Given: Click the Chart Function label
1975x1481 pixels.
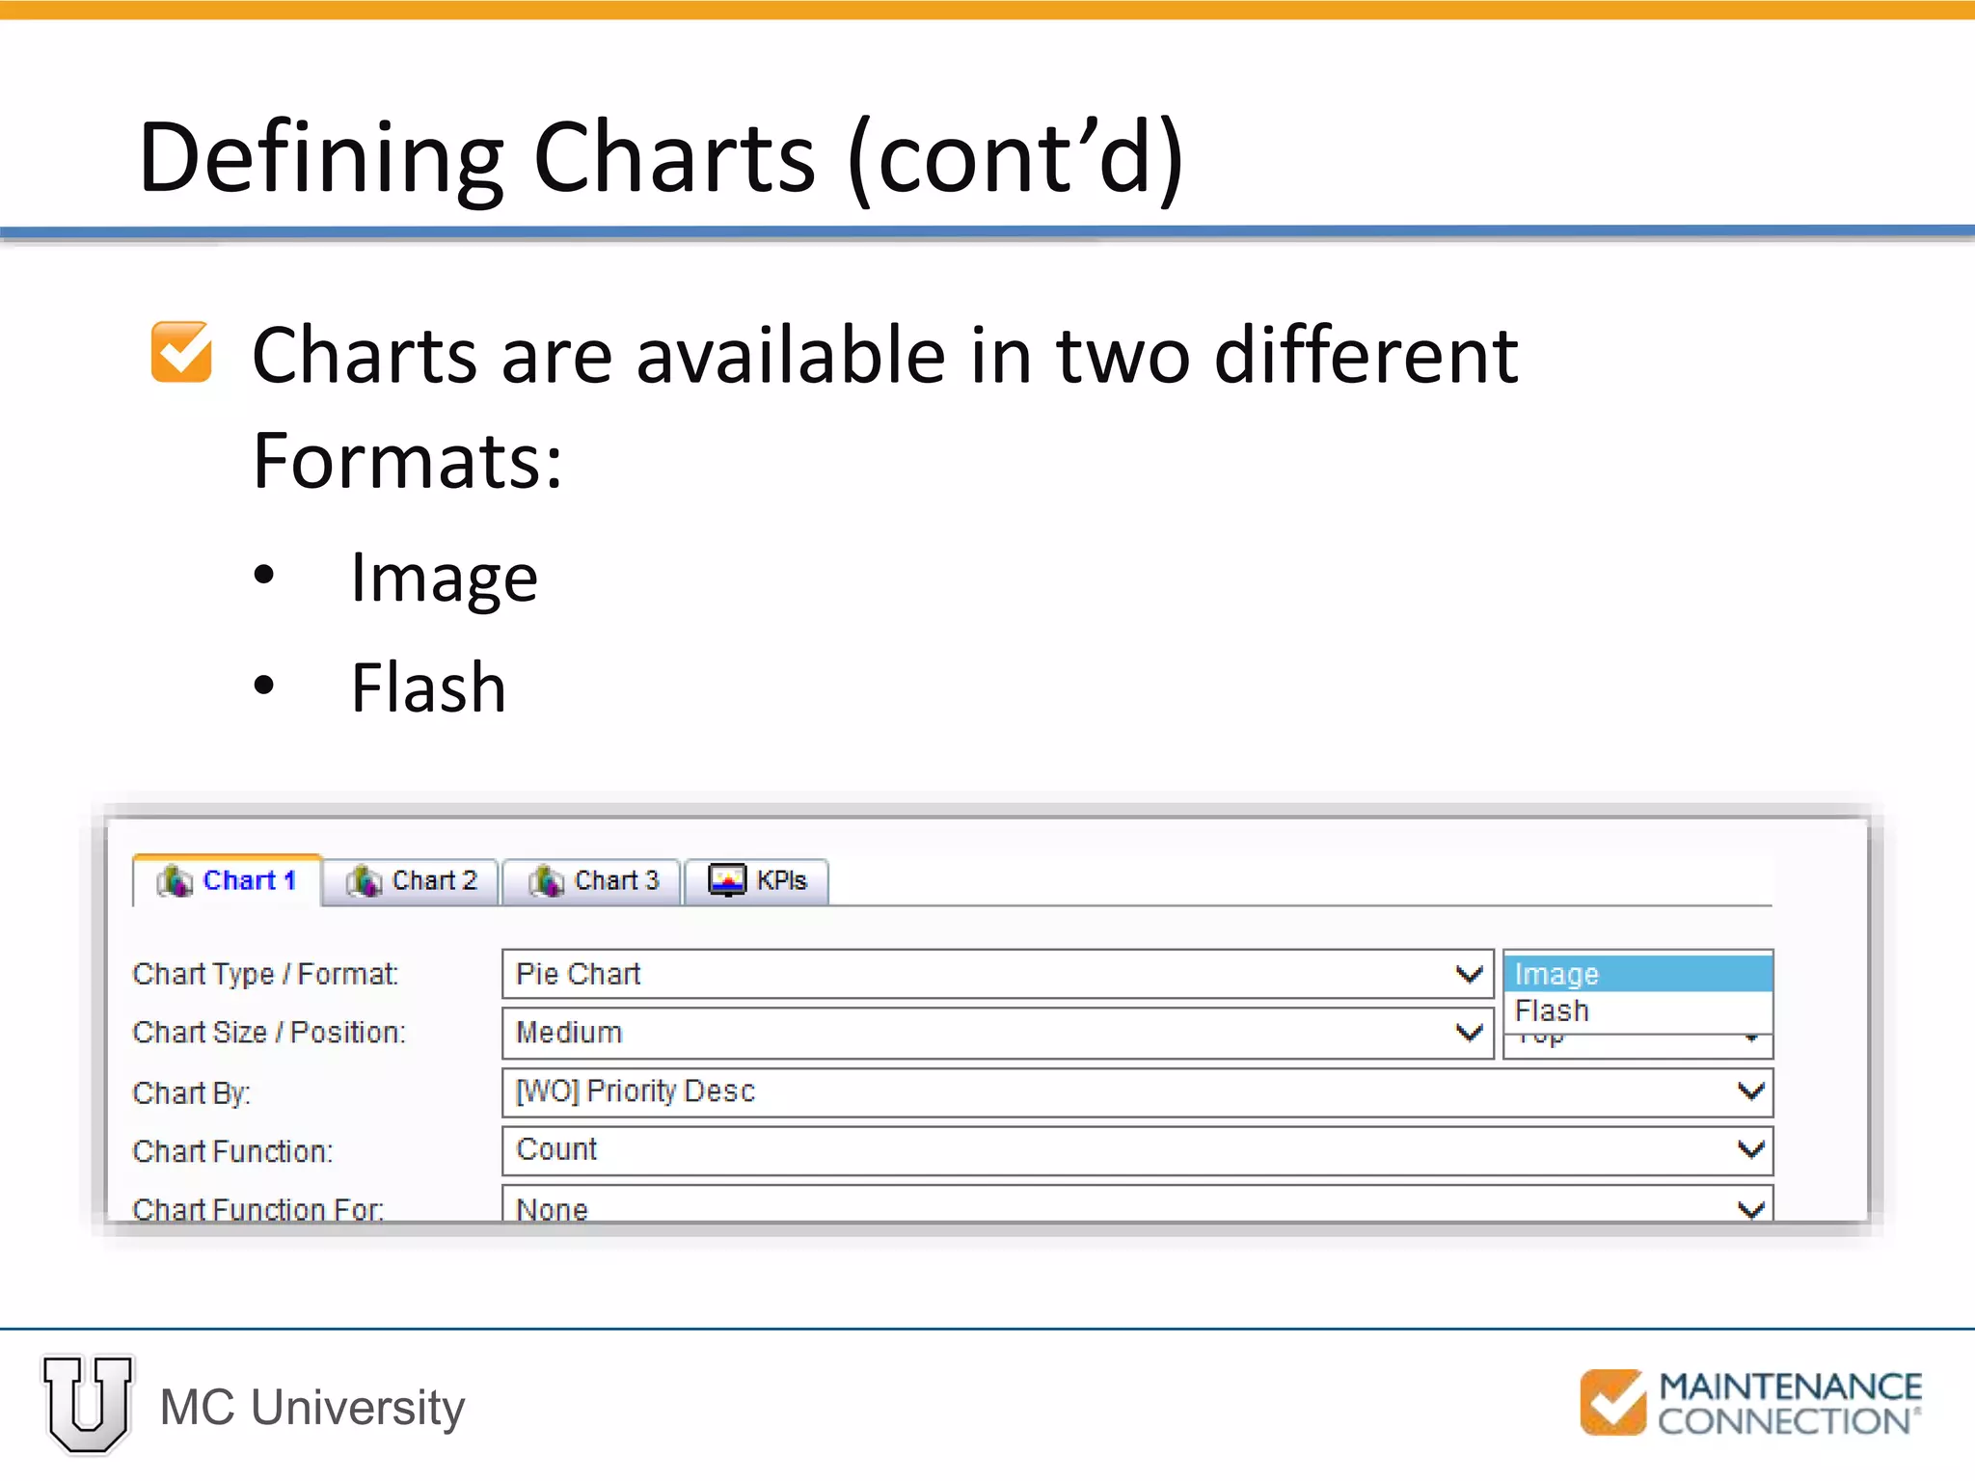Looking at the screenshot, I should coord(232,1151).
